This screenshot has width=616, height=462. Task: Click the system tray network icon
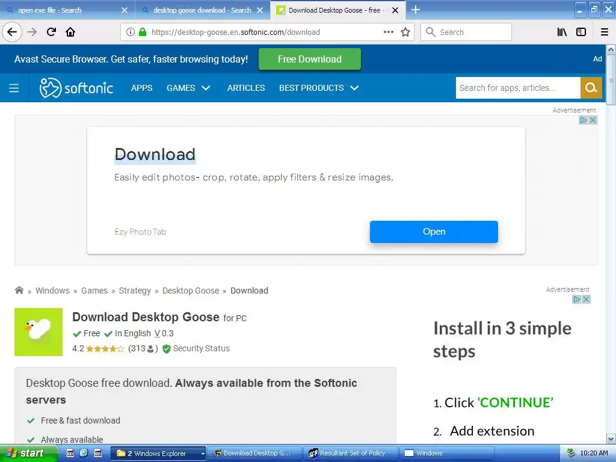(x=571, y=454)
